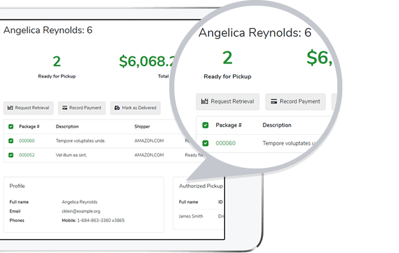Click the magnified 'Angelica Reynolds: 6' heading

click(255, 33)
